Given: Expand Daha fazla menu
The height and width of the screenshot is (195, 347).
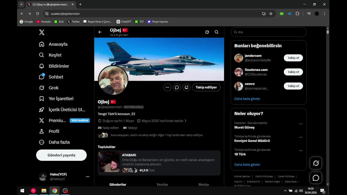Looking at the screenshot, I should click(54, 142).
